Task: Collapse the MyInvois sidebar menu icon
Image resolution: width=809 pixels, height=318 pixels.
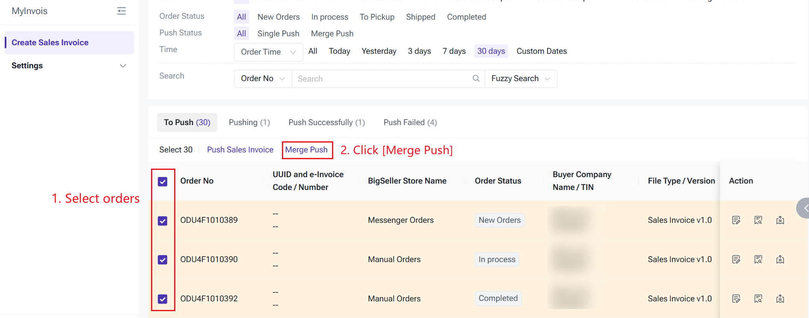Action: tap(121, 11)
